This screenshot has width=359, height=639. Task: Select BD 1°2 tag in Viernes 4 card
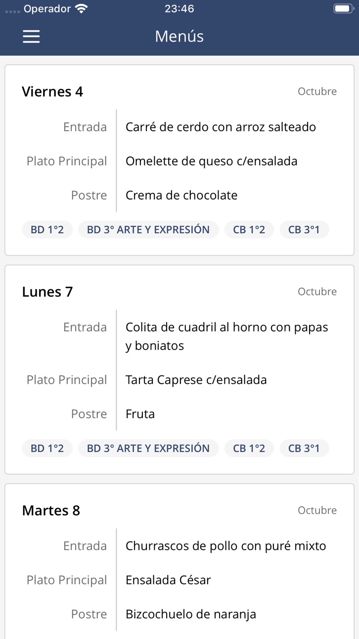pos(47,230)
